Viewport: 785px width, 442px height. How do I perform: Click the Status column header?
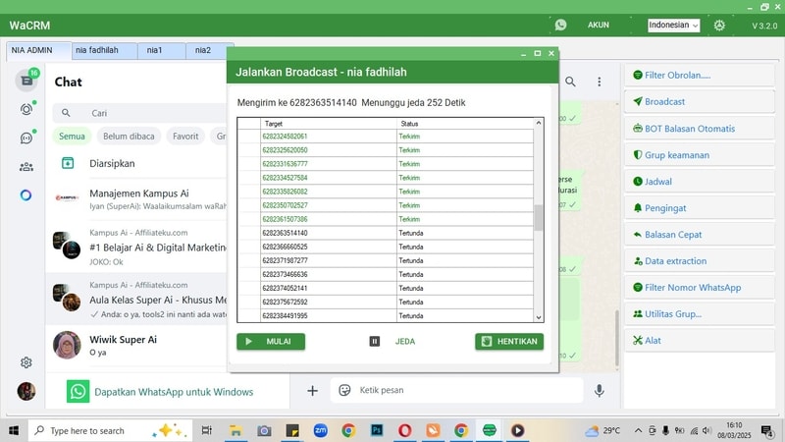click(x=465, y=124)
